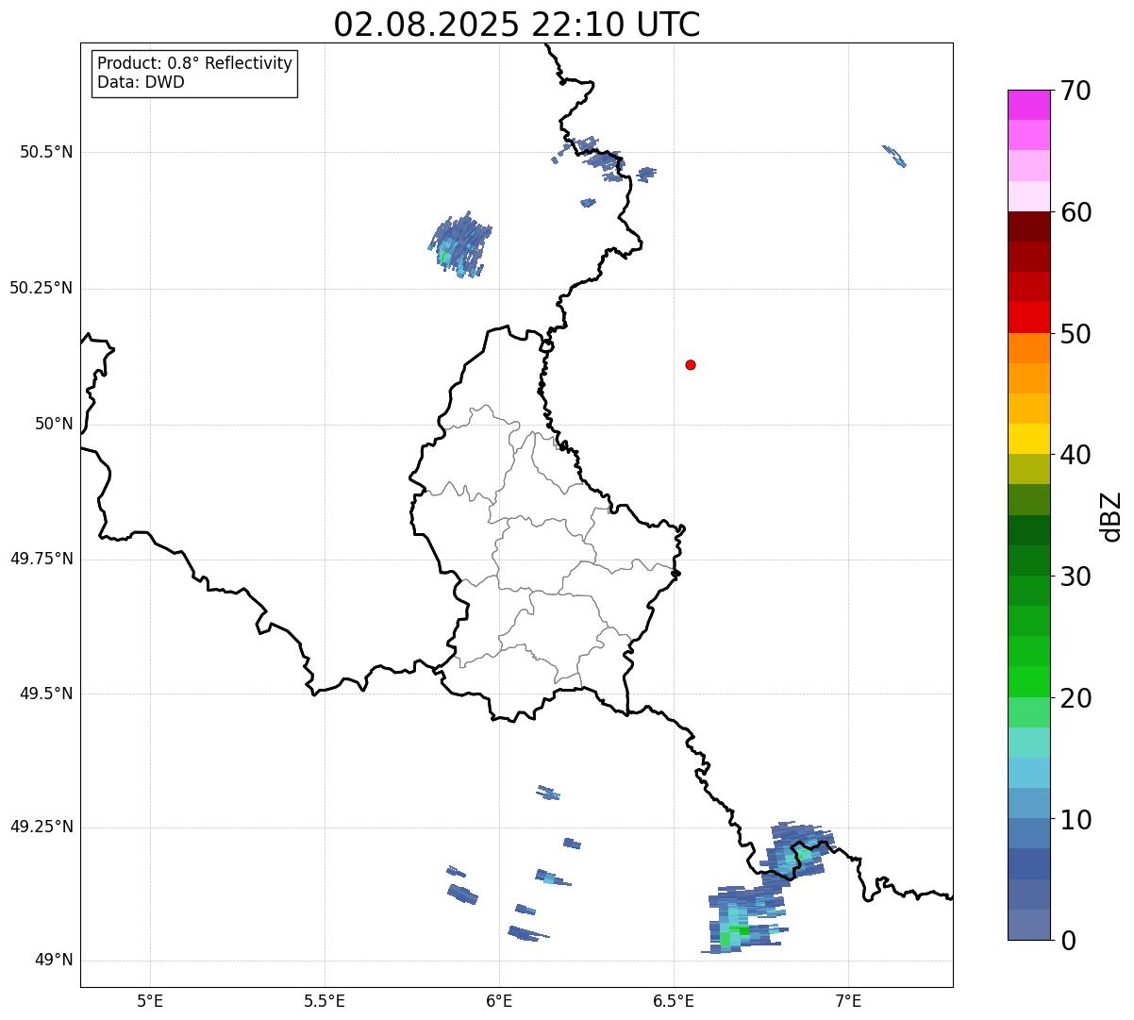Click the 50.25°N latitude label
Viewport: 1134px width, 1020px height.
click(41, 288)
